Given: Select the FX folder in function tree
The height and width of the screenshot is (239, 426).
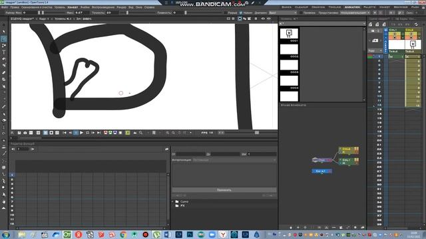Looking at the screenshot, I should click(x=180, y=206).
